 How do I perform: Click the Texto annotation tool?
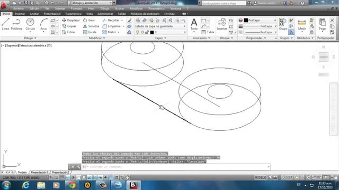coord(194,24)
